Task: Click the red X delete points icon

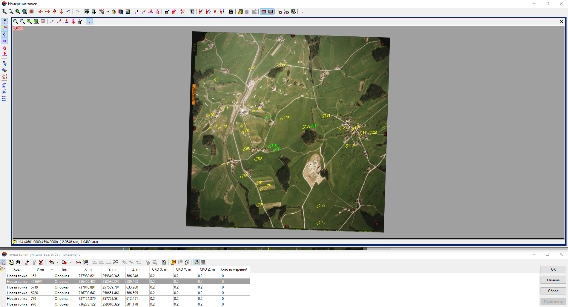Action: click(41, 262)
